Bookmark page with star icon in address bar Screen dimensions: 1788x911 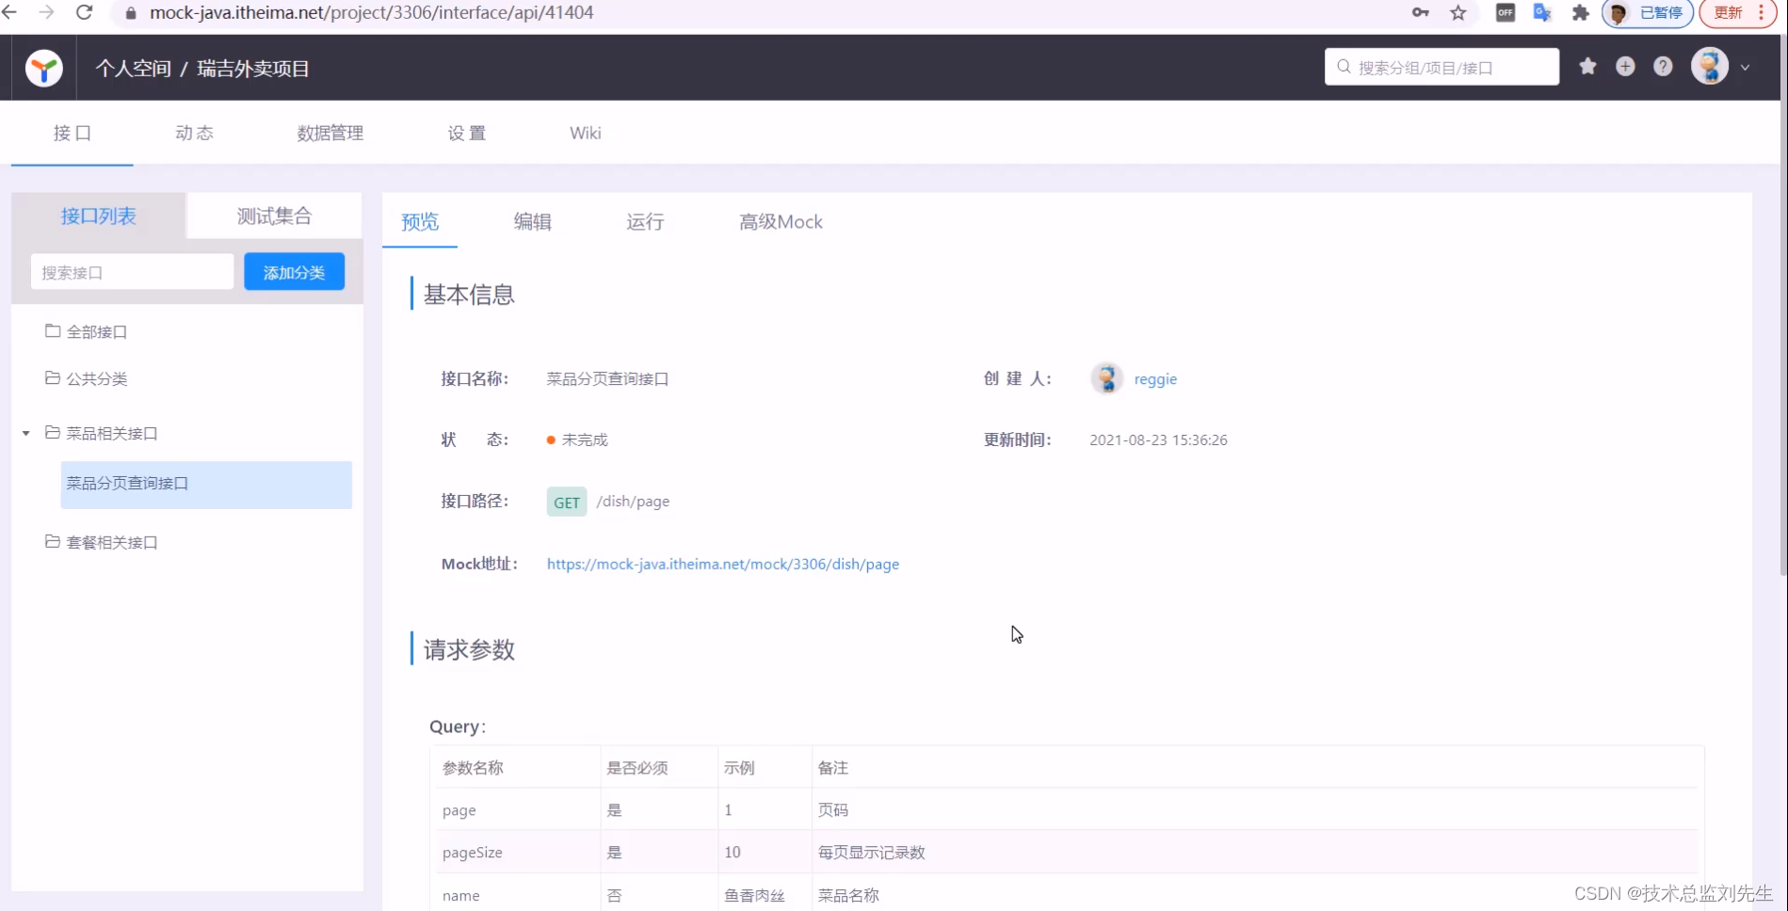pos(1458,12)
